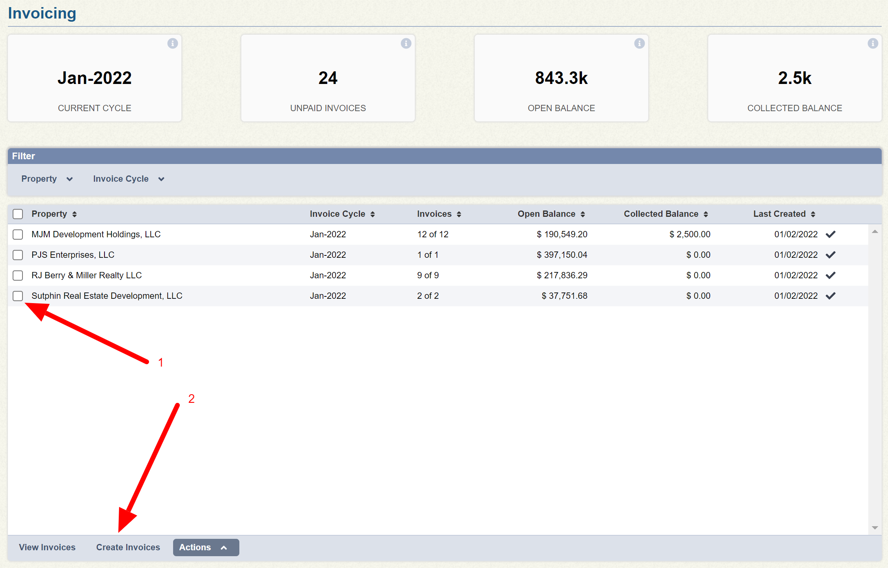This screenshot has width=888, height=568.
Task: Check the MJM Development Holdings, LLC checkbox
Action: click(18, 235)
